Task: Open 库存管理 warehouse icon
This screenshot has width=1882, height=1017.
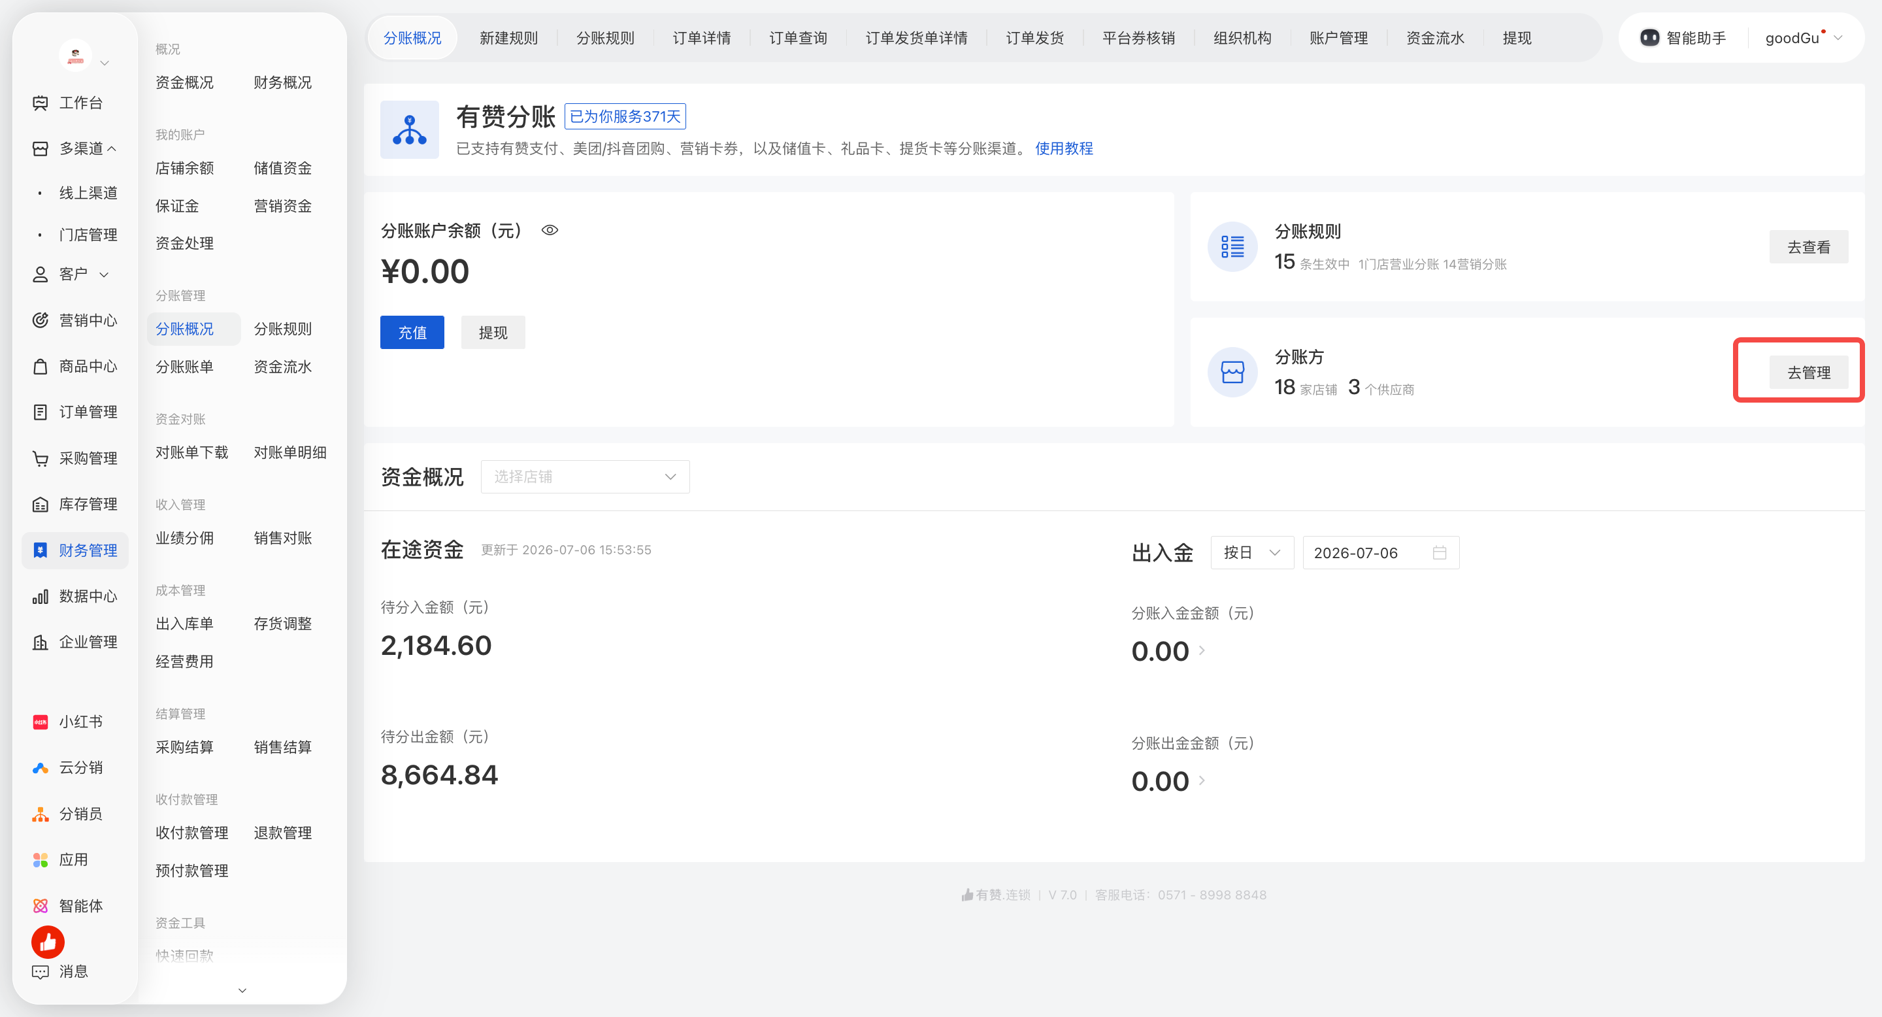Action: pyautogui.click(x=41, y=504)
